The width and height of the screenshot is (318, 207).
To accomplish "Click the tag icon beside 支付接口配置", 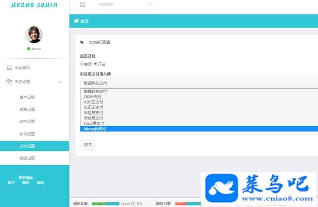I will pyautogui.click(x=82, y=42).
